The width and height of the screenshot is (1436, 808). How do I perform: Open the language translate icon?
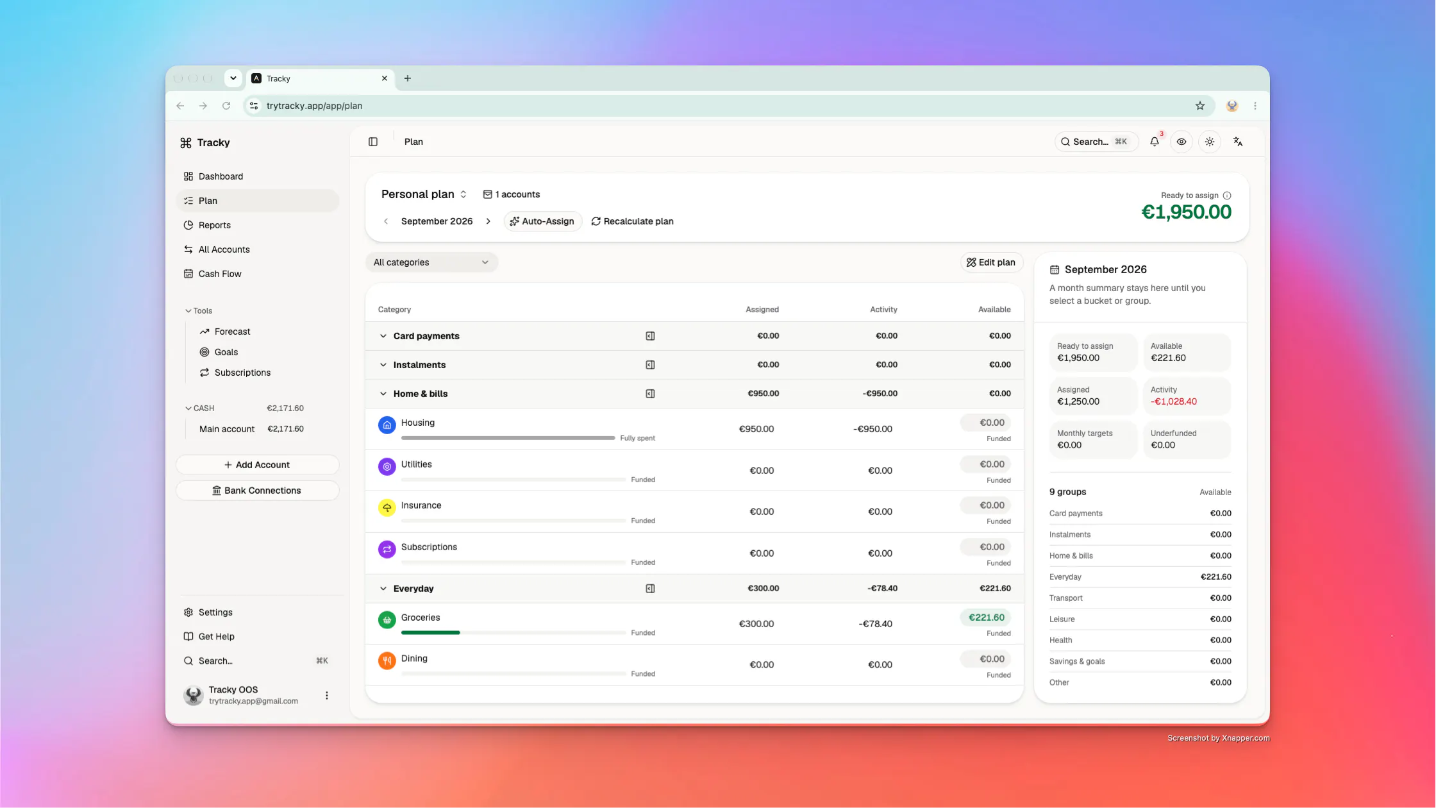1238,142
